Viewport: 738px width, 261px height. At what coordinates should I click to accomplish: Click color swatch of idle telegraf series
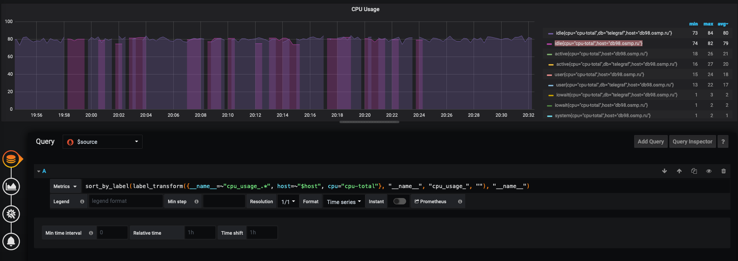[x=551, y=33]
